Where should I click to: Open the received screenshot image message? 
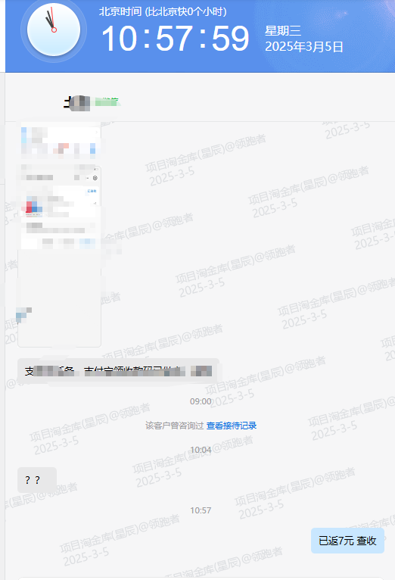pyautogui.click(x=60, y=234)
